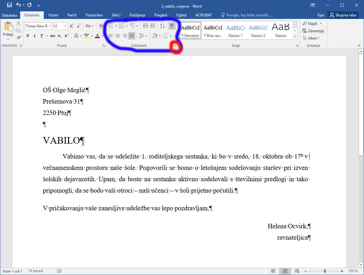
Task: Save the document with the floppy icon
Action: 9,5
